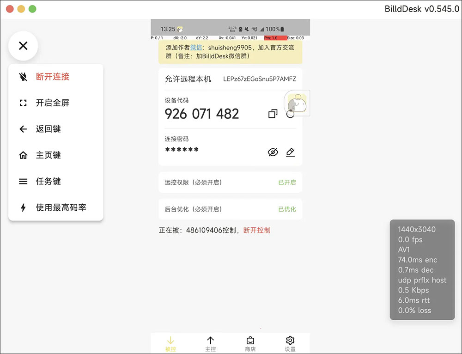Click the 允许远程本机 heading

188,79
